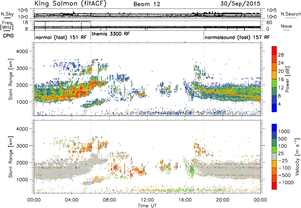Screen dimensions: 301x208
Task: Click the date '30/Sep/2015'
Action: point(240,3)
